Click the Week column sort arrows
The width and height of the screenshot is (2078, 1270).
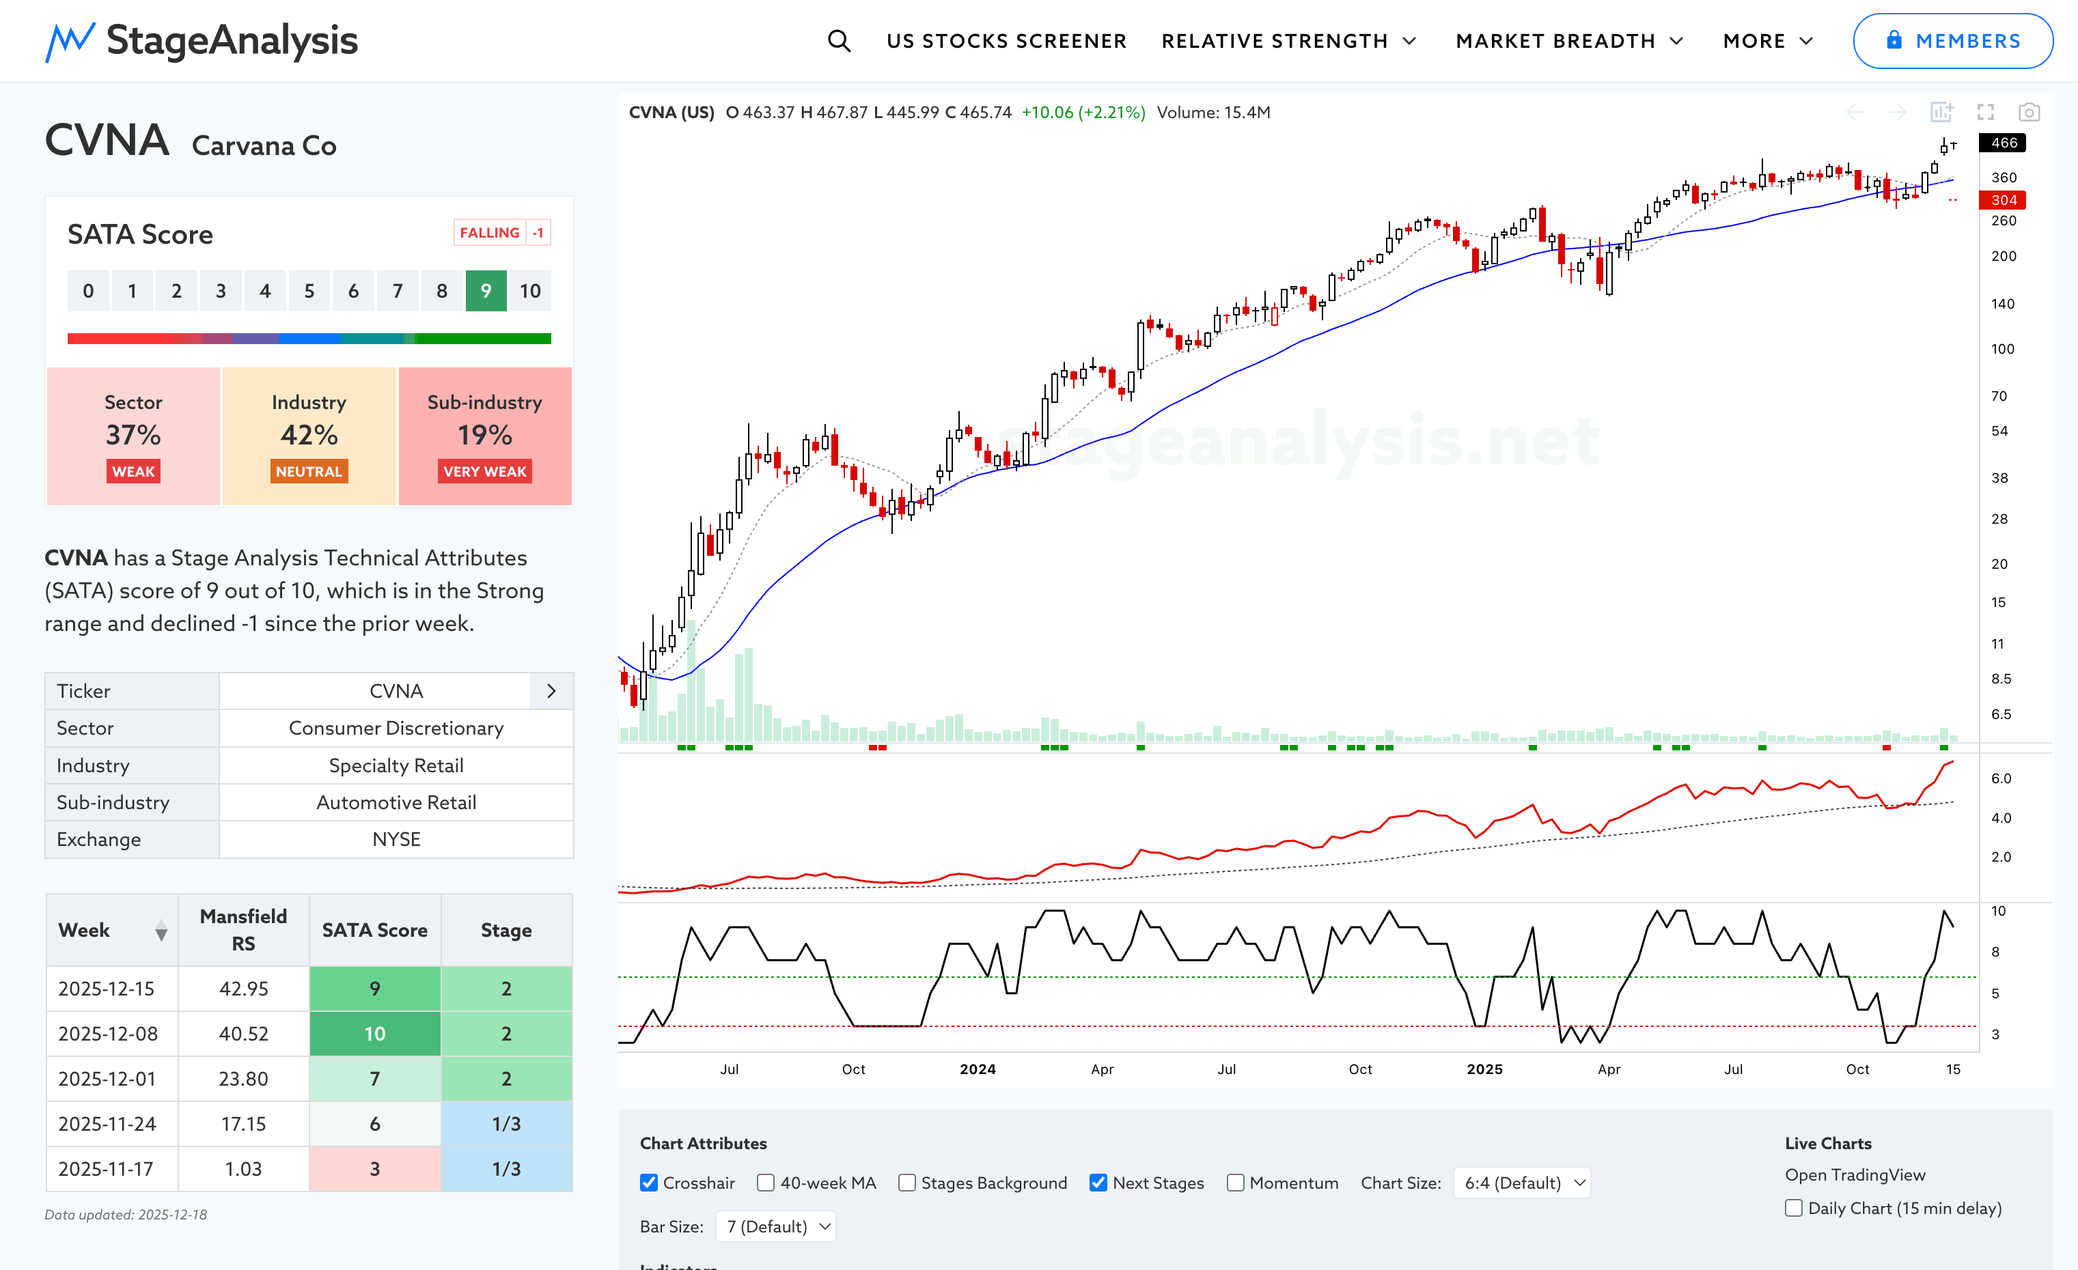[161, 931]
